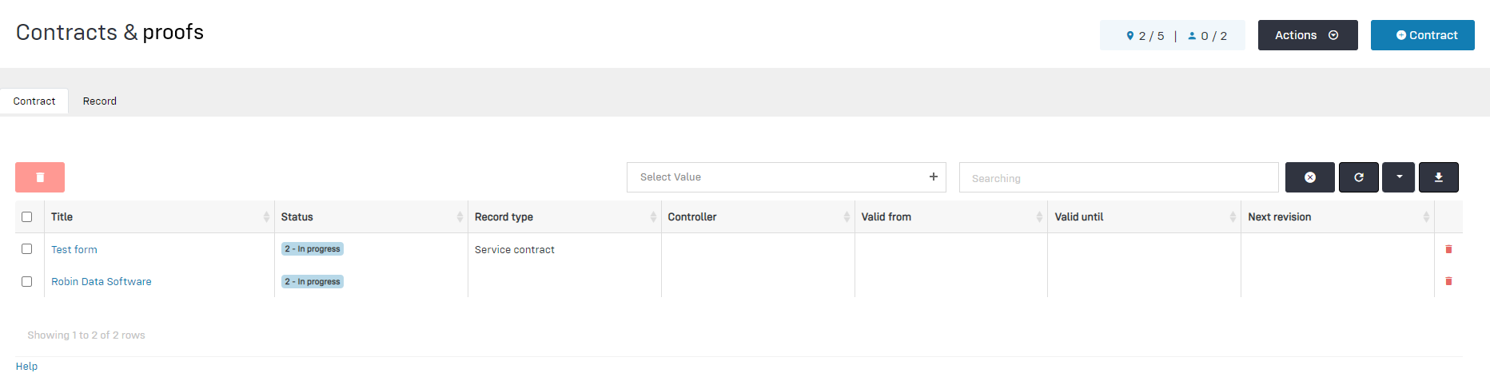Click into the Searching input field
This screenshot has height=377, width=1490.
(x=1118, y=178)
